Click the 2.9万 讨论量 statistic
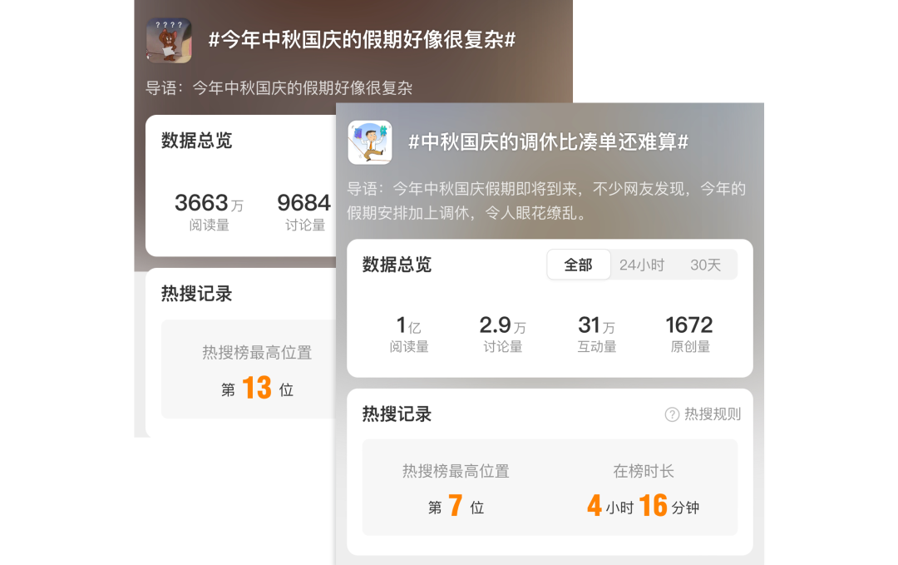Image resolution: width=898 pixels, height=565 pixels. [x=503, y=334]
